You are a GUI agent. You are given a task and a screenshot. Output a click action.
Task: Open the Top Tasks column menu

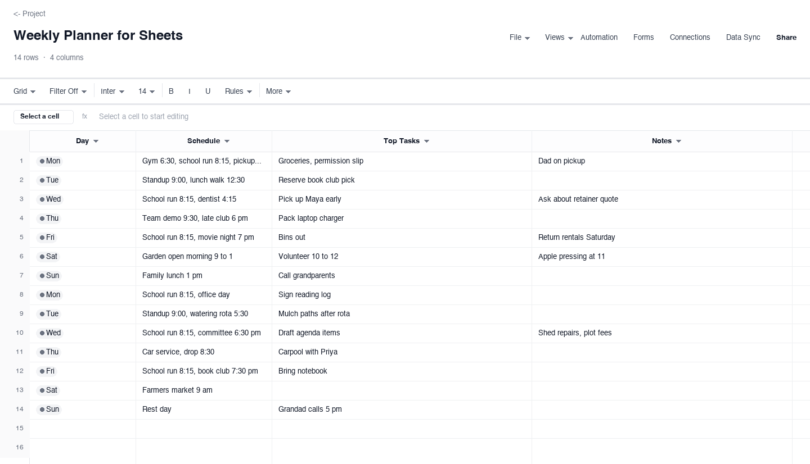[426, 141]
